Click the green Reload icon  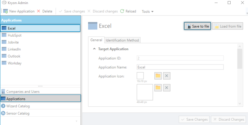pyautogui.click(x=122, y=11)
